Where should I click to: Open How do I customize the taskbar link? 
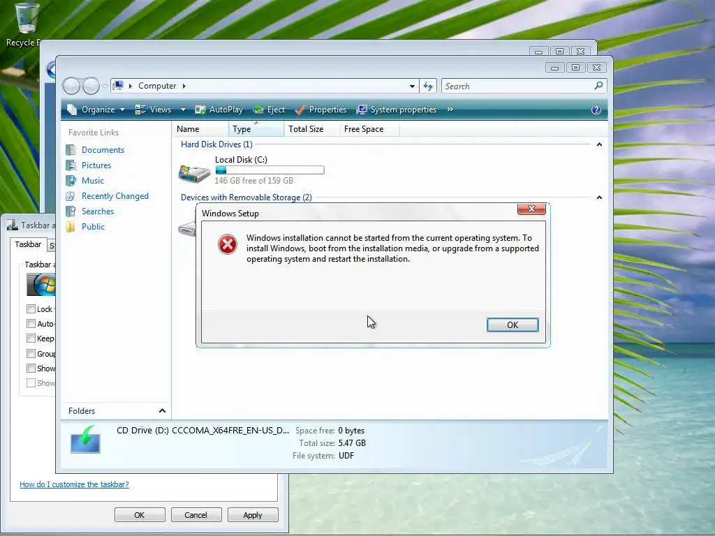[x=74, y=484]
